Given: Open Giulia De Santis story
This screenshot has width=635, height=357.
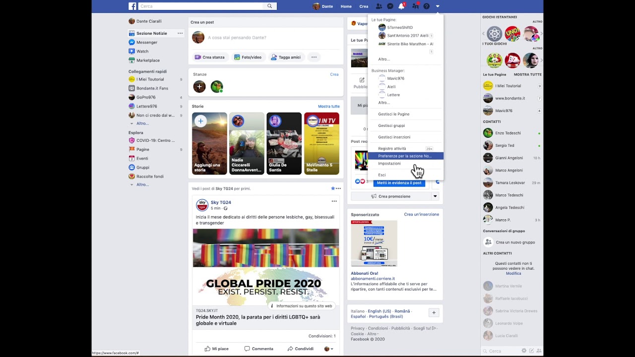Looking at the screenshot, I should point(284,143).
